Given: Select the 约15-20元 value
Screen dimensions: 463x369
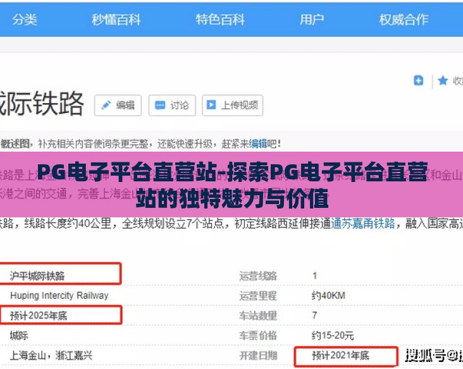Looking at the screenshot, I should 333,336.
